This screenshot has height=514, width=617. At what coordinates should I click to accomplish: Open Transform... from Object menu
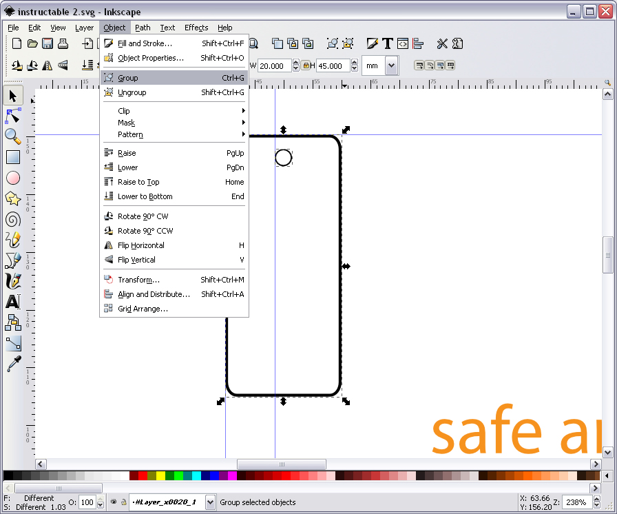point(174,280)
